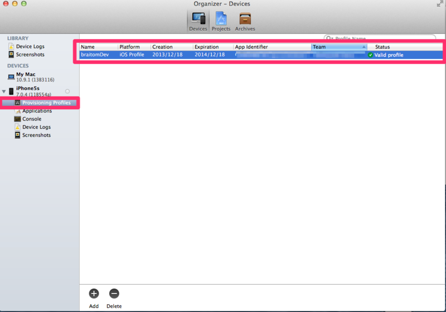Image resolution: width=446 pixels, height=312 pixels.
Task: Click the search magnifier icon
Action: (329, 38)
